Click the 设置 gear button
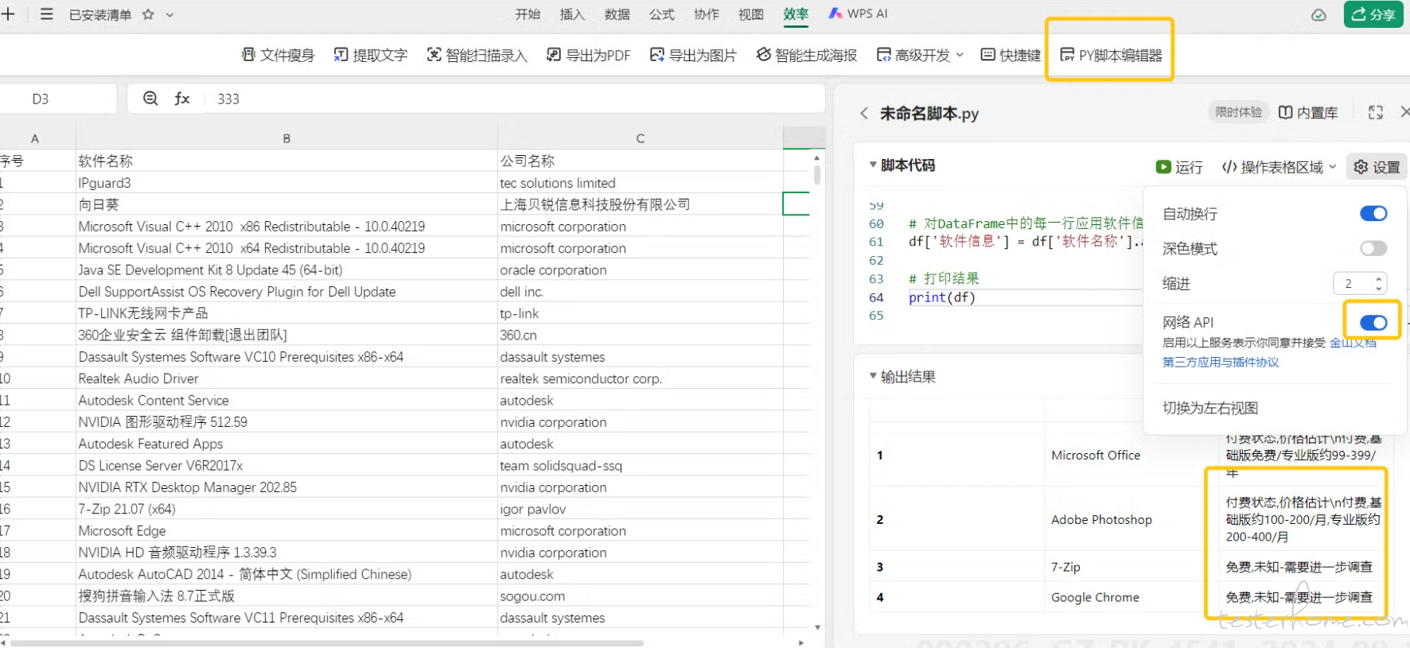 [1377, 167]
